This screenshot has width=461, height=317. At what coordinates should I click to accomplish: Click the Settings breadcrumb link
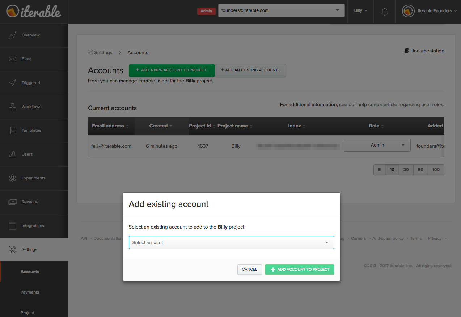click(103, 52)
